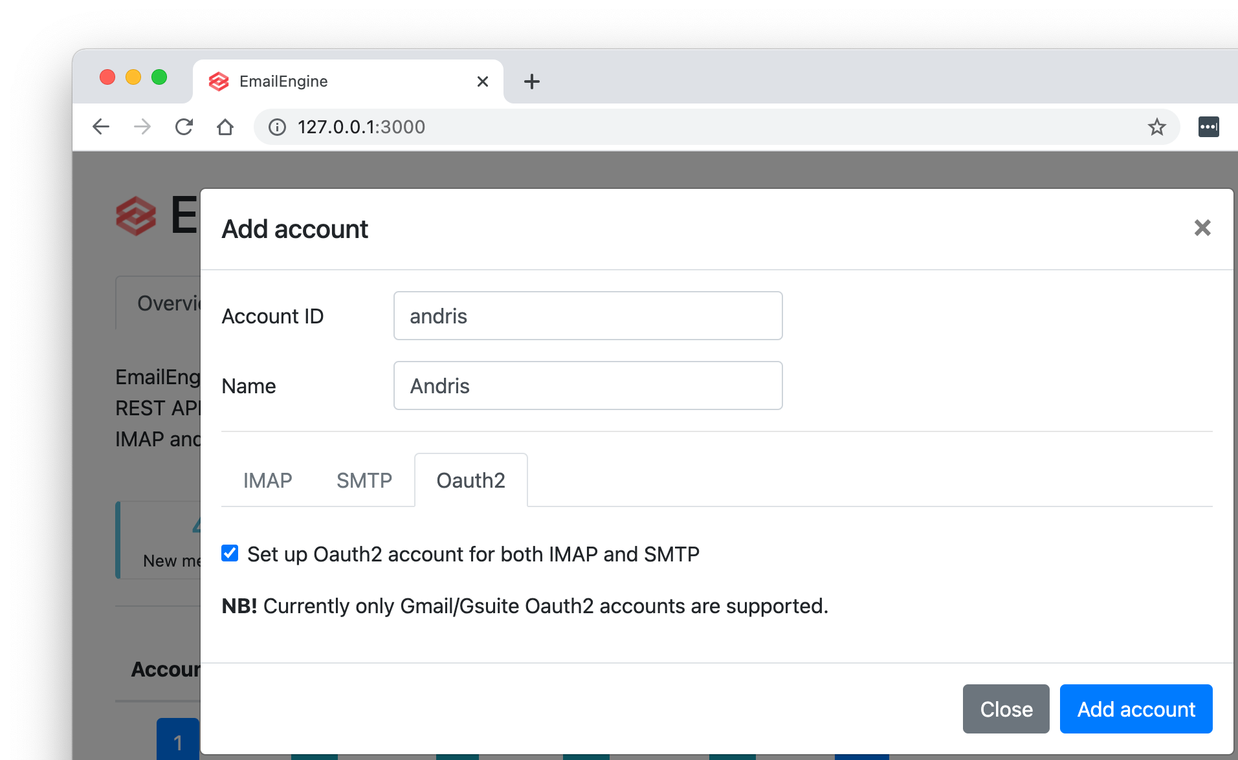Go to the browser home icon
Screen dimensions: 1238x760
[225, 127]
